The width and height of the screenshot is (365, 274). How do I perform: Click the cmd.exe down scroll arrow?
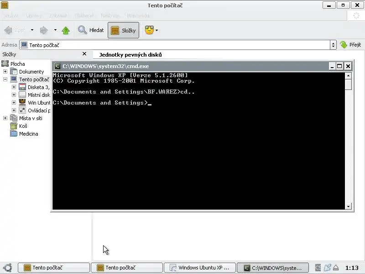point(348,206)
